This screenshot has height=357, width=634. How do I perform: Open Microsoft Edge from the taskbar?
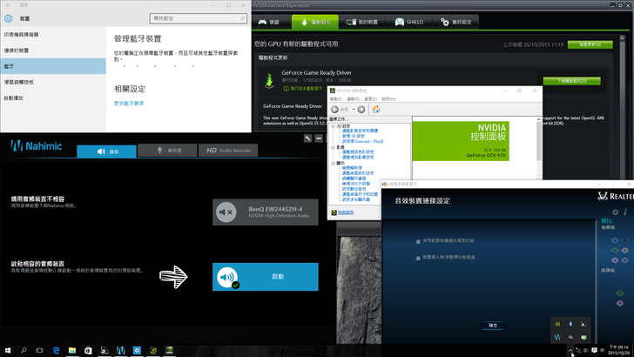click(56, 351)
